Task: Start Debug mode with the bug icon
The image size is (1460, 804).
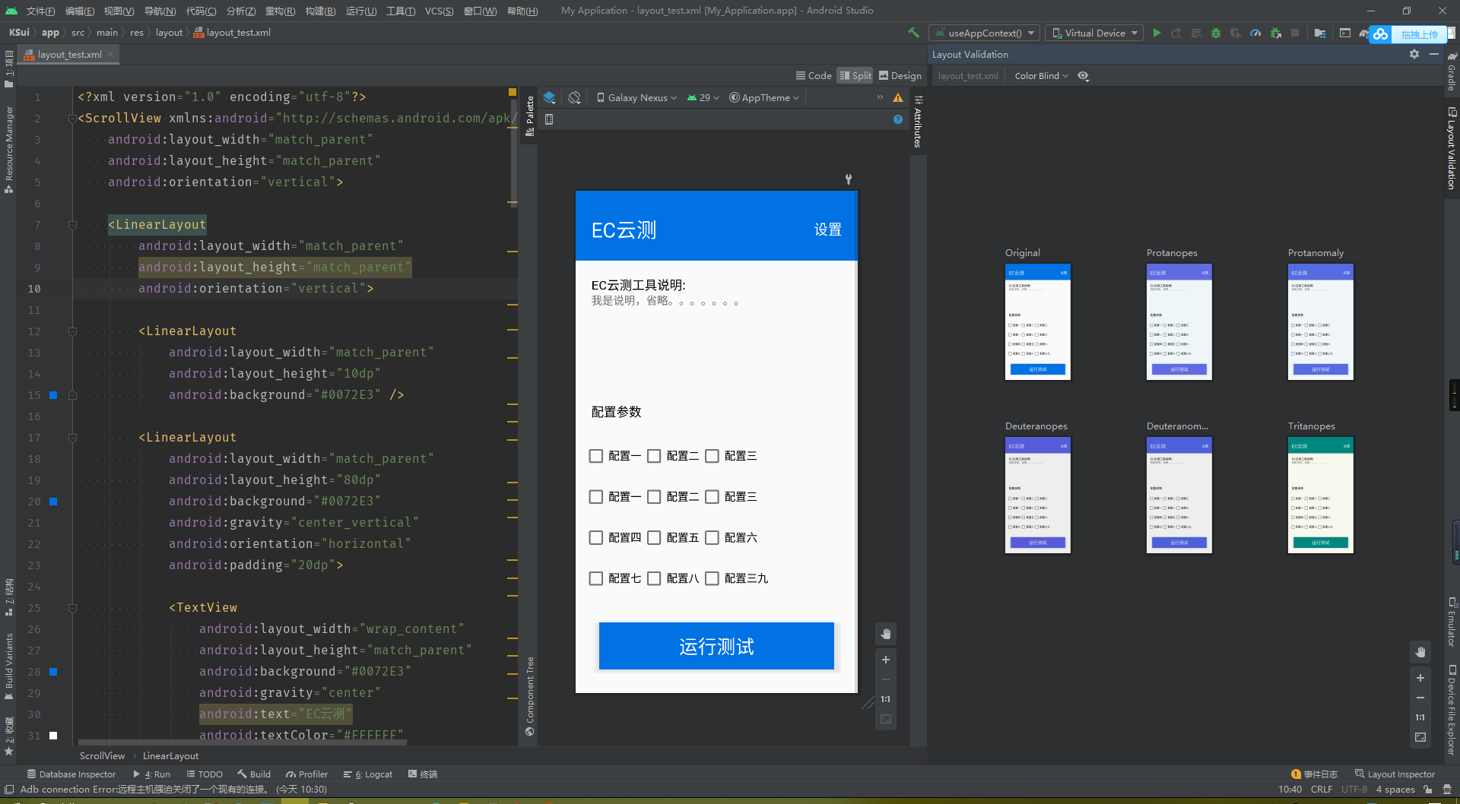Action: coord(1215,33)
